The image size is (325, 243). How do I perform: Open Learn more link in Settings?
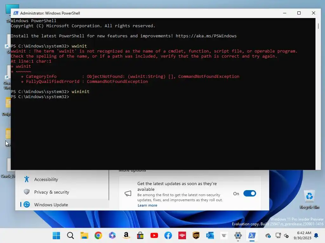(x=147, y=205)
